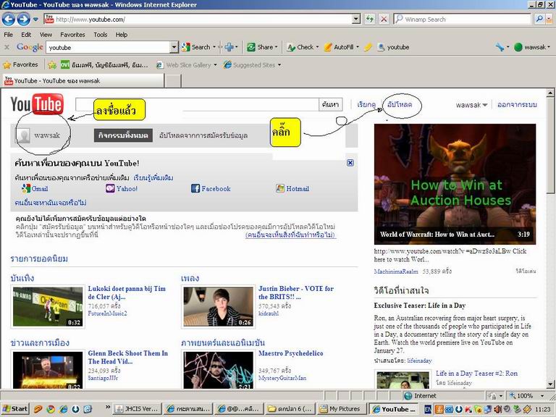Image resolution: width=556 pixels, height=417 pixels.
Task: Click the YouTube logo
Action: coord(37,104)
